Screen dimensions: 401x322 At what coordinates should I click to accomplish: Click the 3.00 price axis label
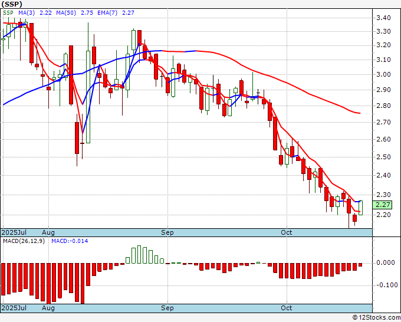tap(383, 74)
